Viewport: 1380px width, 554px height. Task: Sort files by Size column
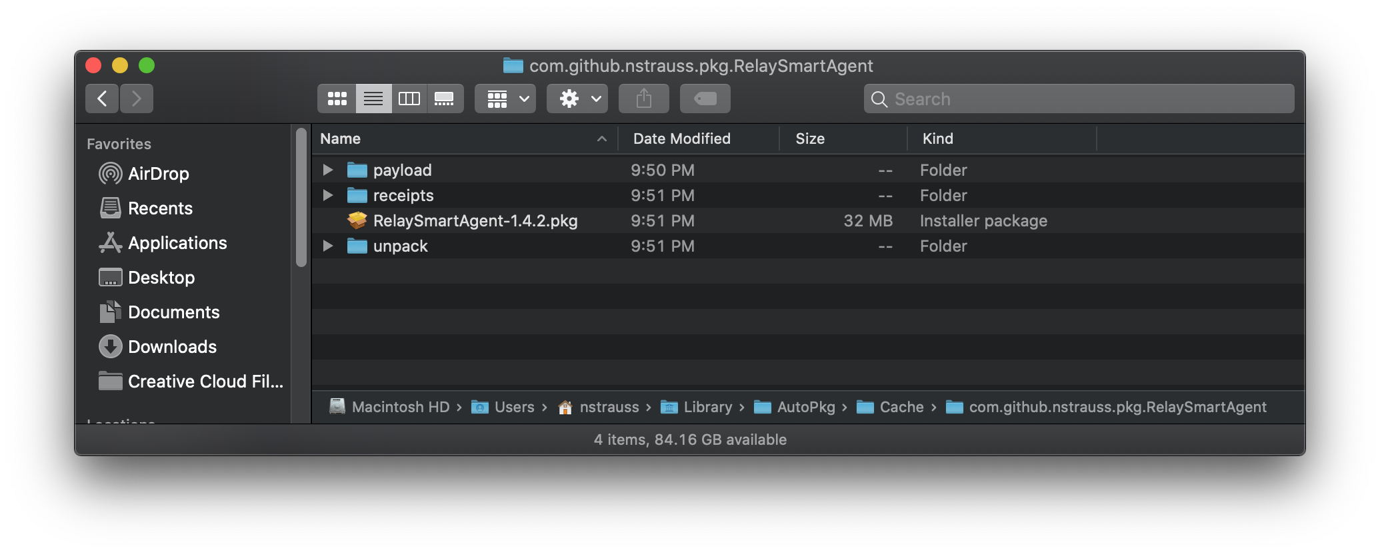coord(809,138)
